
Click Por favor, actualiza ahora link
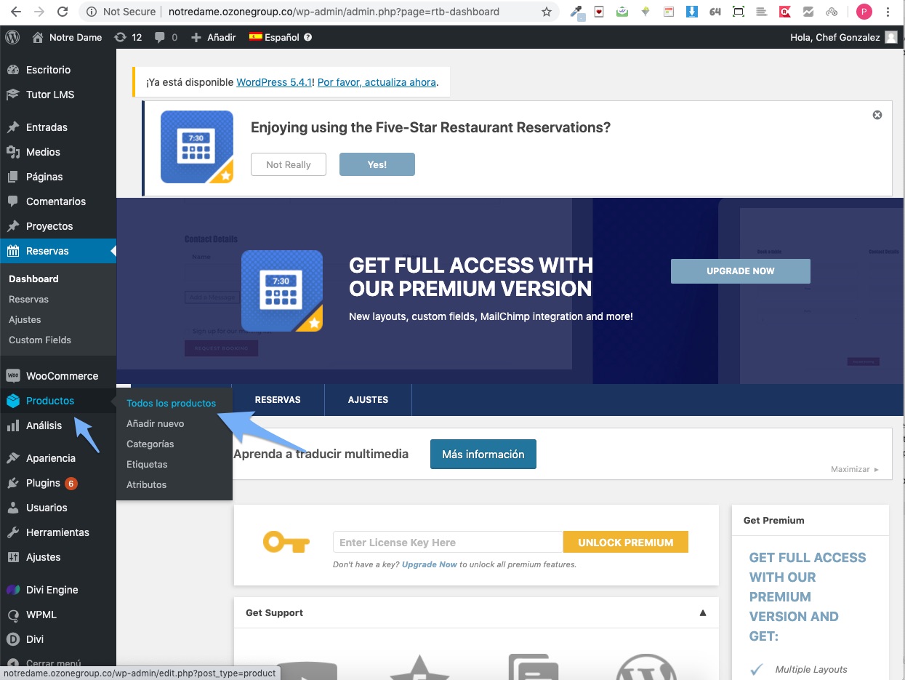click(x=377, y=82)
